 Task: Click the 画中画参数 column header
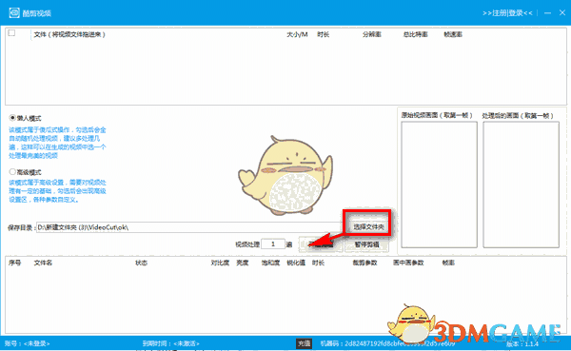click(408, 263)
